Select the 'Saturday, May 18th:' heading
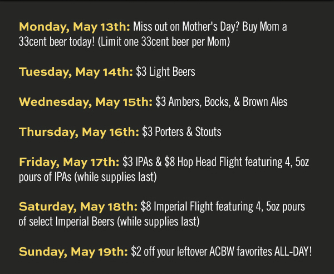The image size is (334, 274). coord(78,207)
